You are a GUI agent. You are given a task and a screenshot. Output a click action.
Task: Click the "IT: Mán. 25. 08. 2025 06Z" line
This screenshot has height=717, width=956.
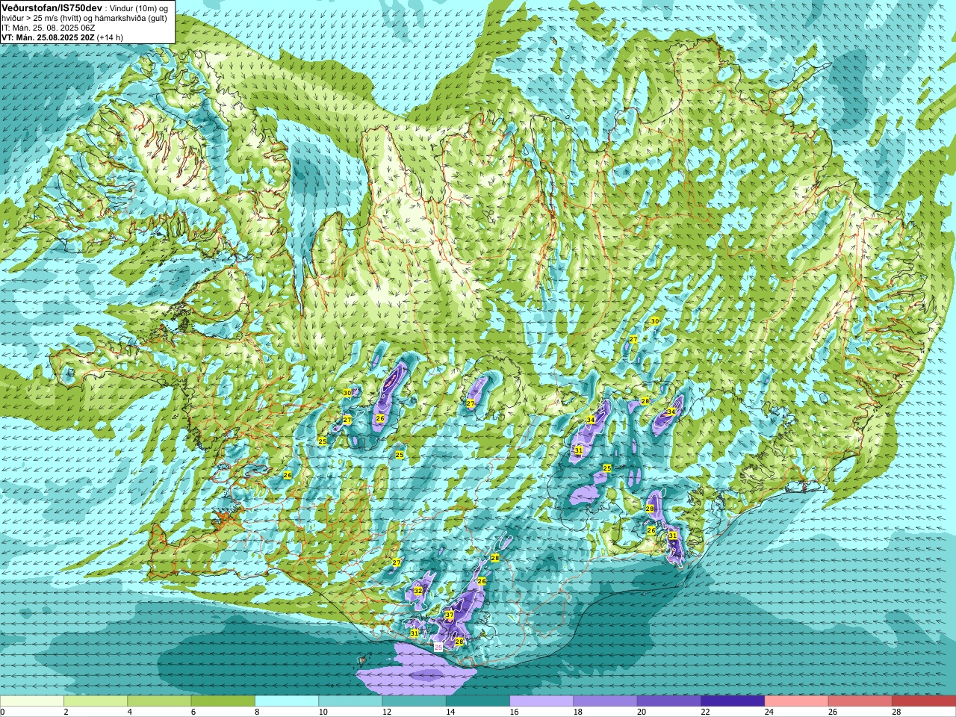pyautogui.click(x=49, y=28)
